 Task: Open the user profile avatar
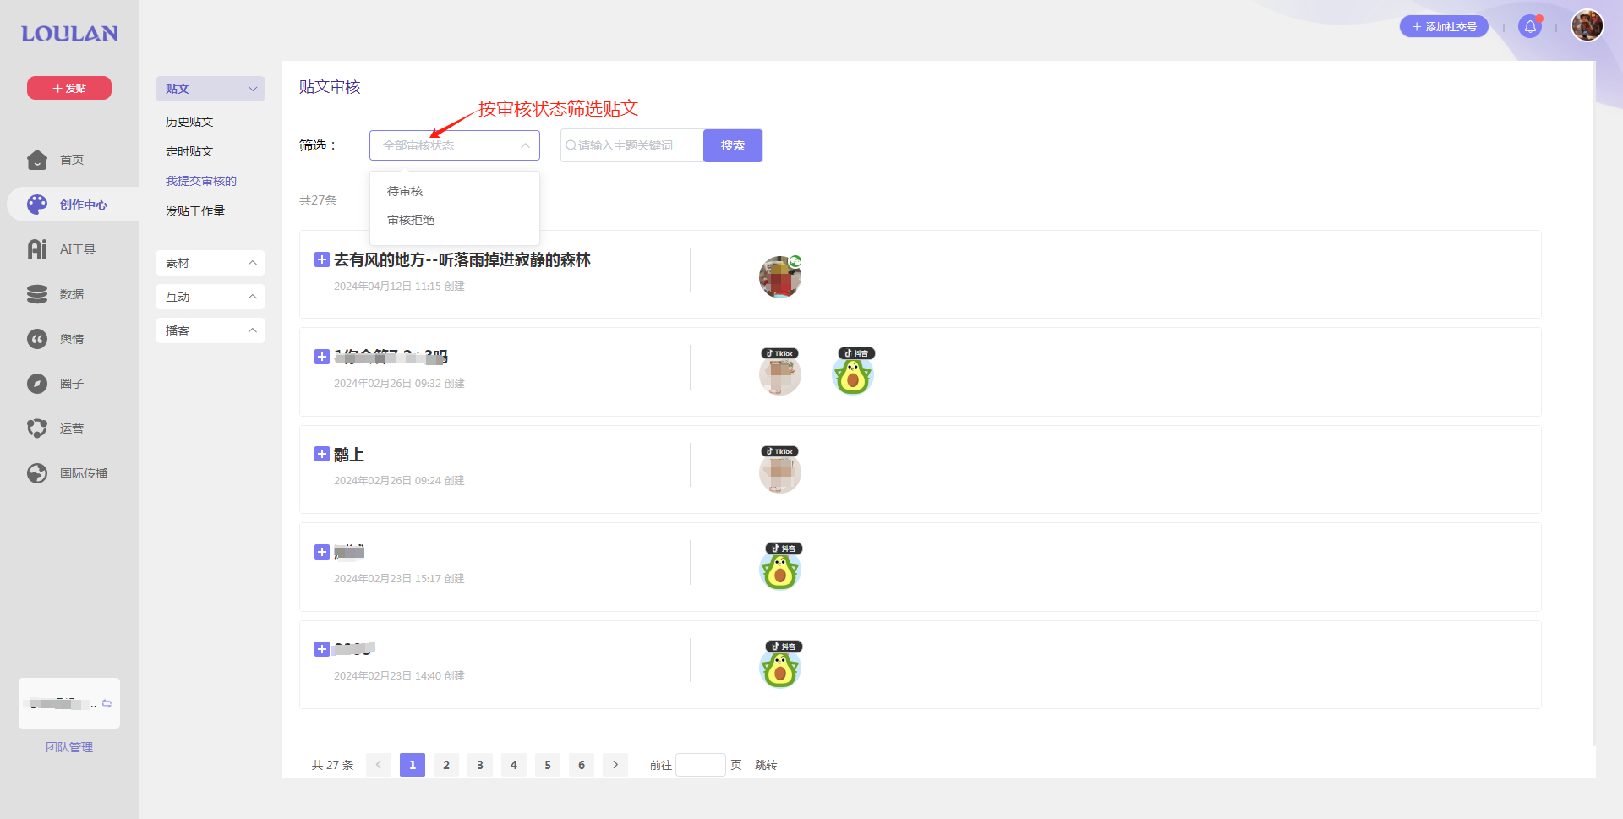point(1587,25)
